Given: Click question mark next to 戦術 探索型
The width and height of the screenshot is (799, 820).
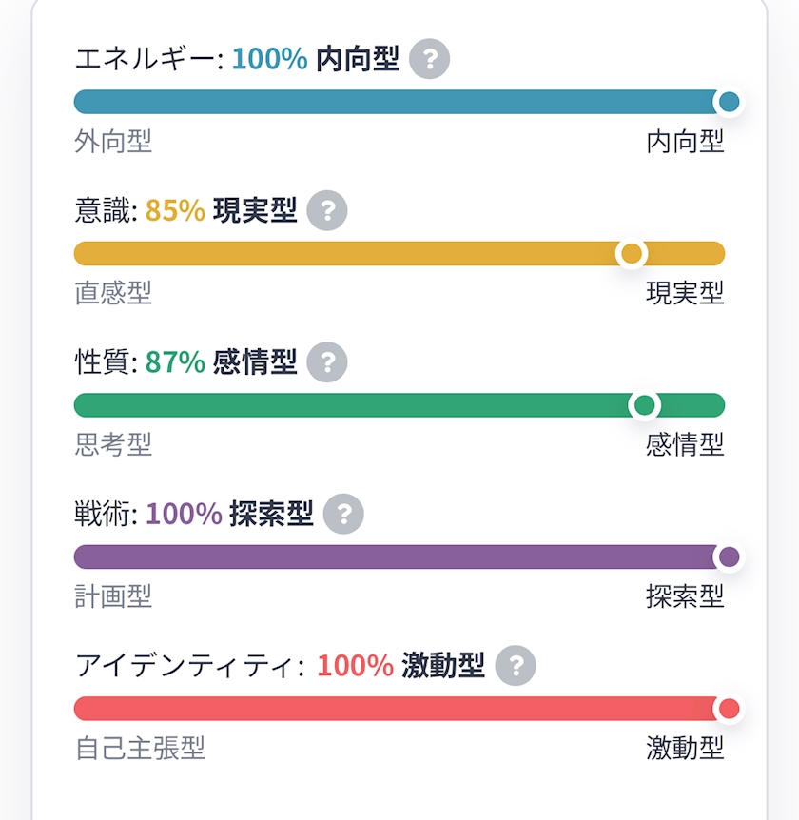Looking at the screenshot, I should point(343,514).
